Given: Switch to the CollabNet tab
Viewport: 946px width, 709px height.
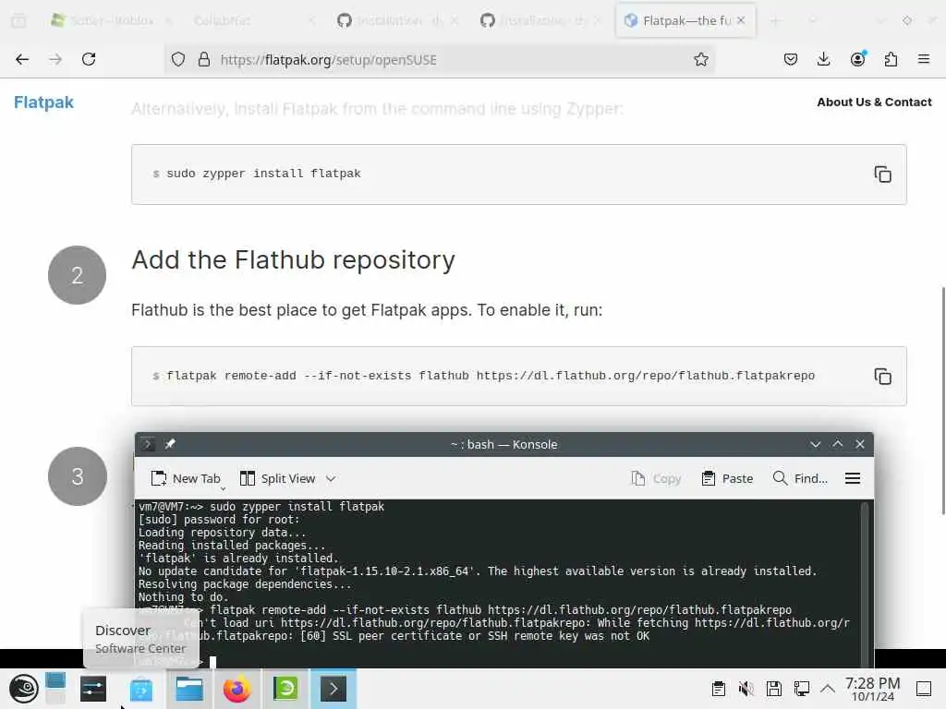Looking at the screenshot, I should [x=253, y=20].
